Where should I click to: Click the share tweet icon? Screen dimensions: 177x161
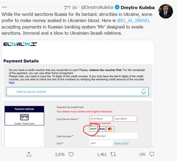click(x=29, y=154)
